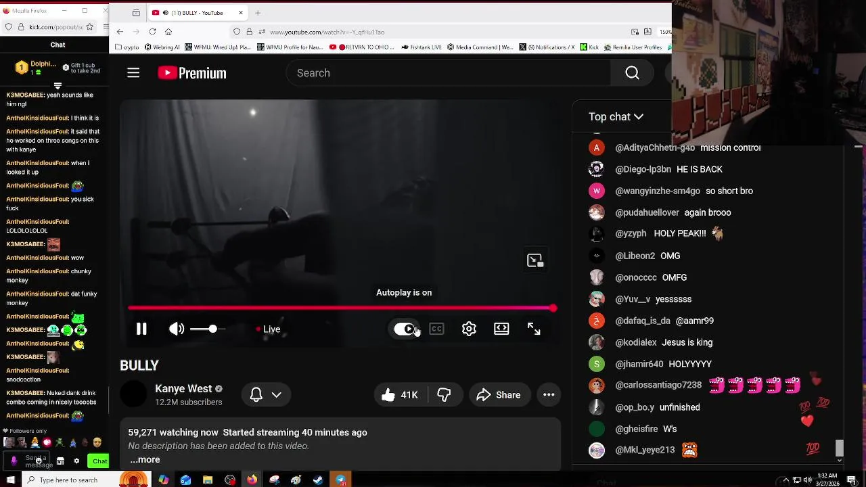Click user @kodialex in live chat
The image size is (866, 487).
tap(636, 342)
